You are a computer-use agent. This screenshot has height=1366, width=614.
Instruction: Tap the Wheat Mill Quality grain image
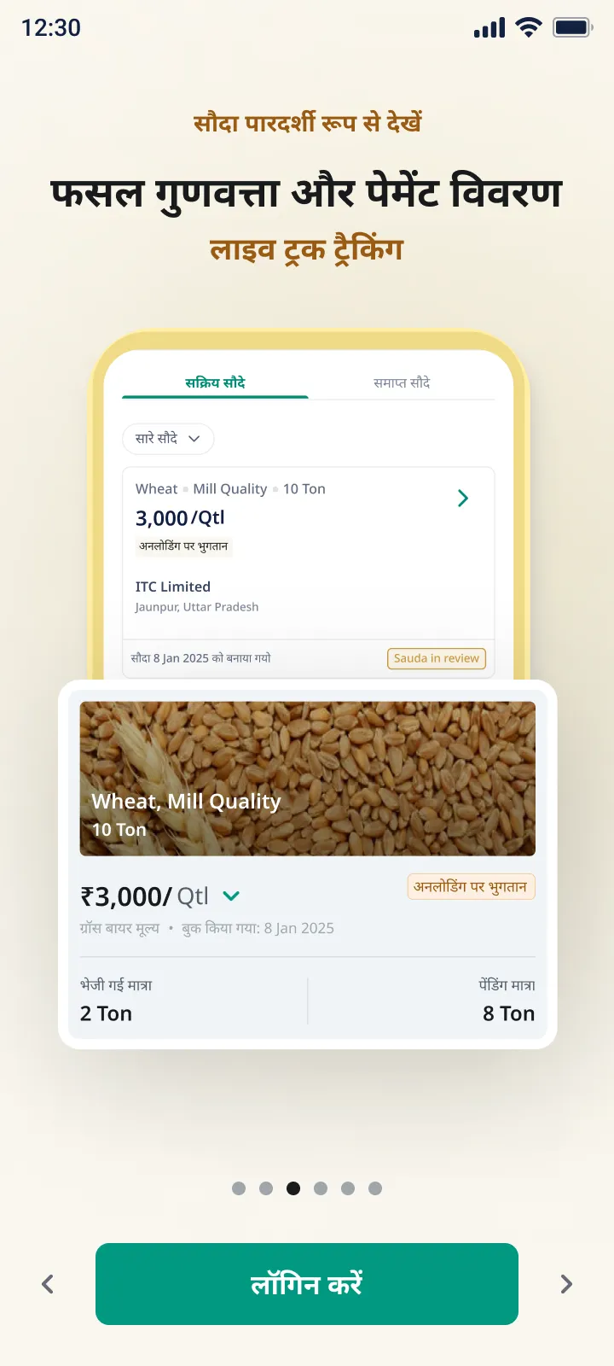(x=308, y=779)
